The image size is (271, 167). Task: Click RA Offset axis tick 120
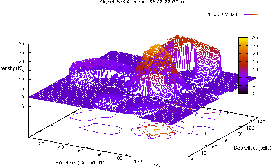click(x=138, y=161)
